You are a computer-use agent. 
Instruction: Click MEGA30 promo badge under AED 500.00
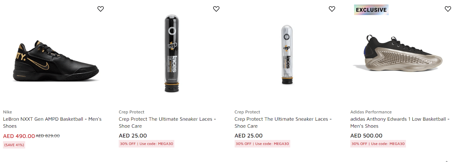tap(378, 144)
